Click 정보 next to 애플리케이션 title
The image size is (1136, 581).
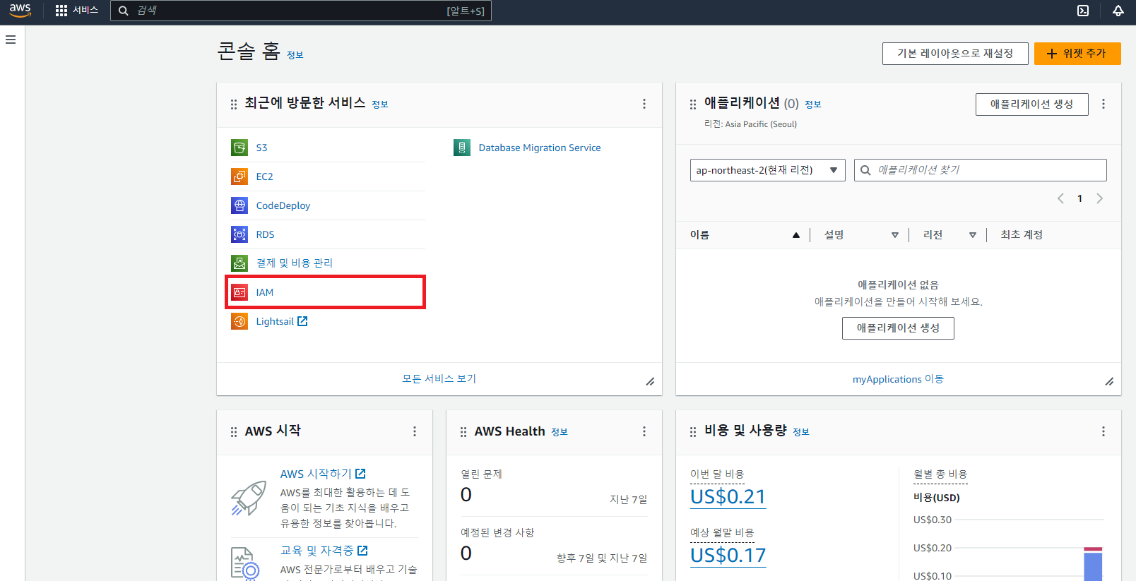click(813, 104)
